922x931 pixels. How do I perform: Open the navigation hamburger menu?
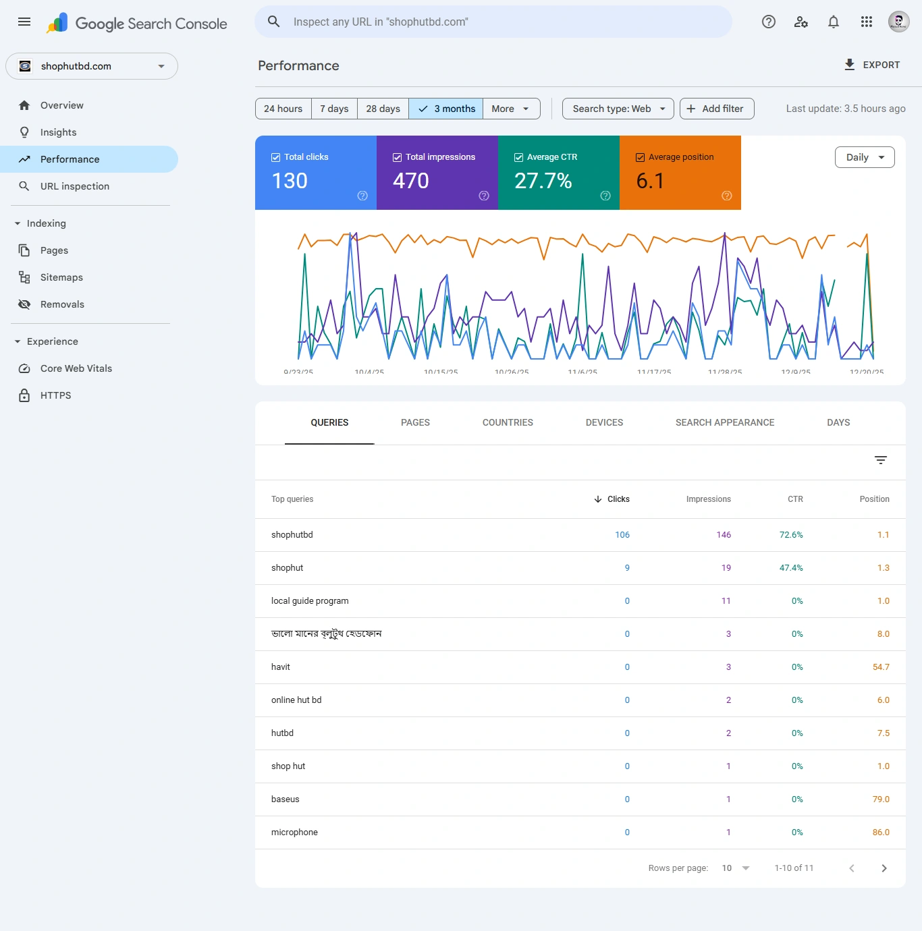[24, 22]
